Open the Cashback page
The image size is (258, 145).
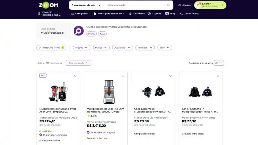pos(137,14)
